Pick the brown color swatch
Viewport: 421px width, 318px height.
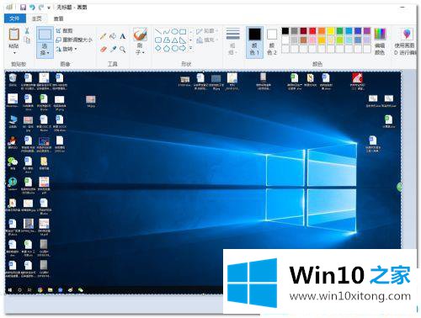point(304,40)
